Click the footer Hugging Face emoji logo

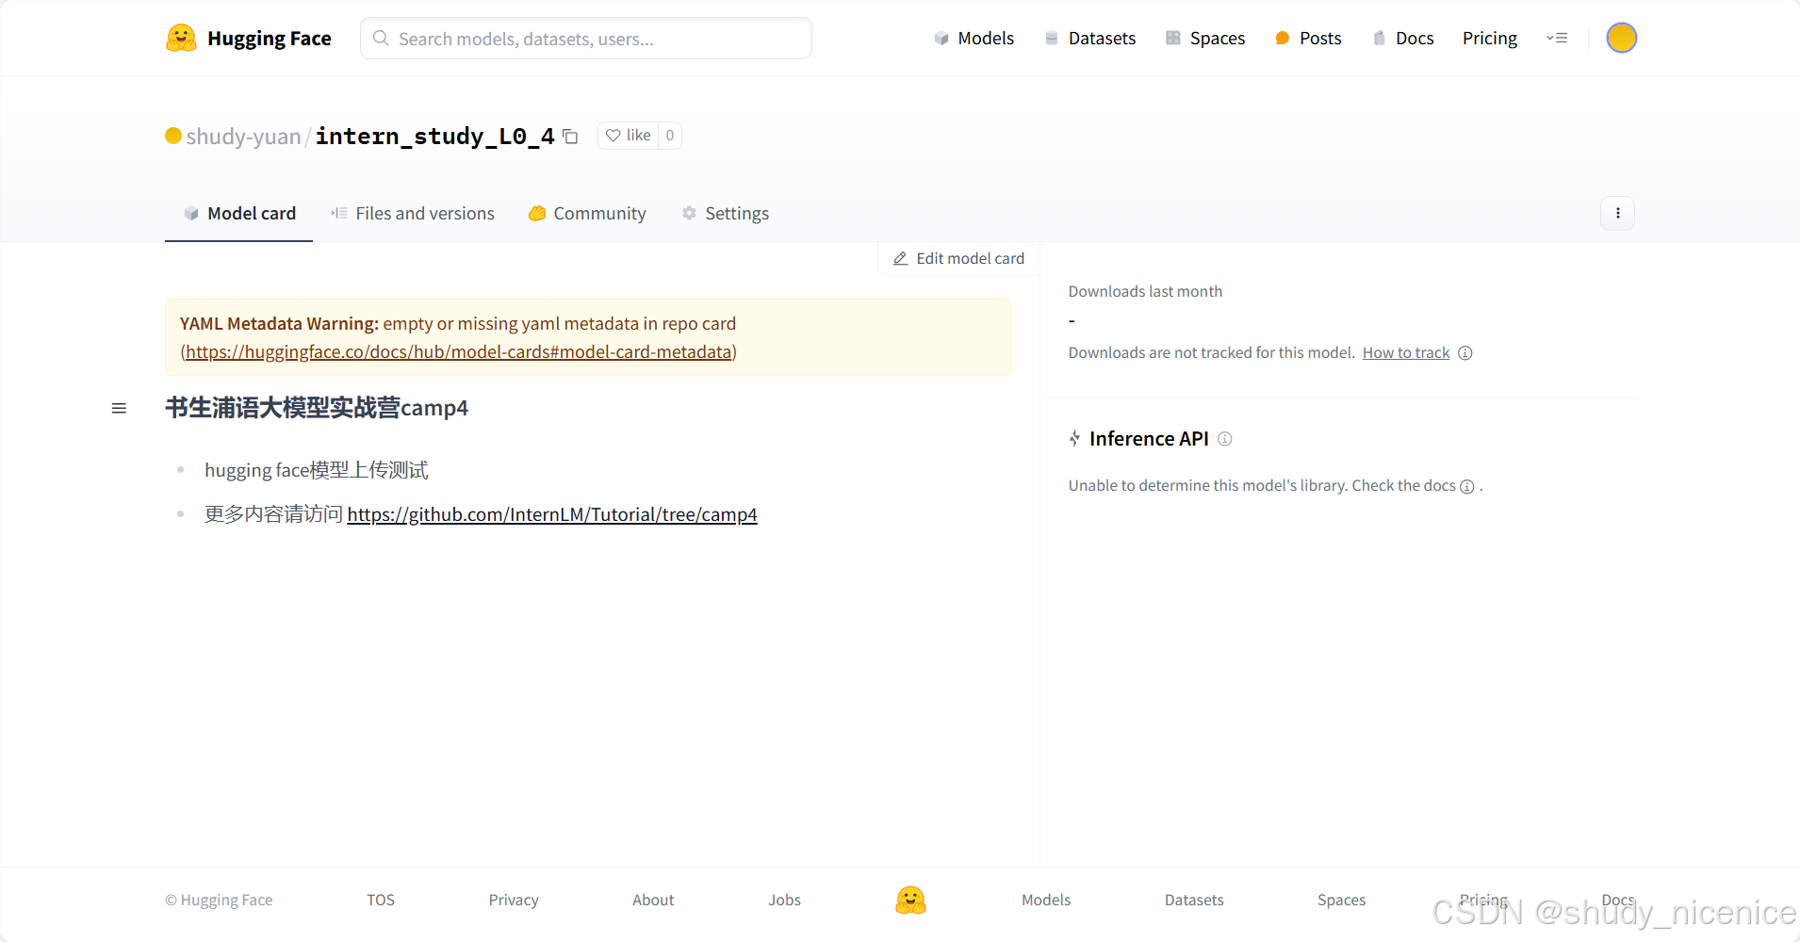coord(910,900)
